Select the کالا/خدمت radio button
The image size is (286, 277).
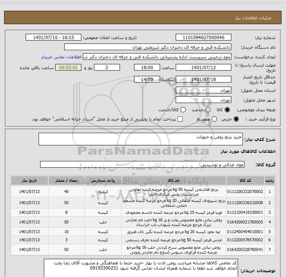coord(183,110)
